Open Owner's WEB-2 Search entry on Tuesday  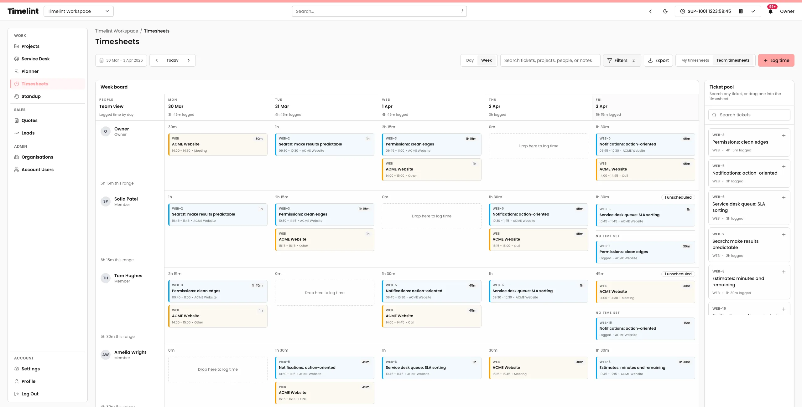click(x=325, y=145)
